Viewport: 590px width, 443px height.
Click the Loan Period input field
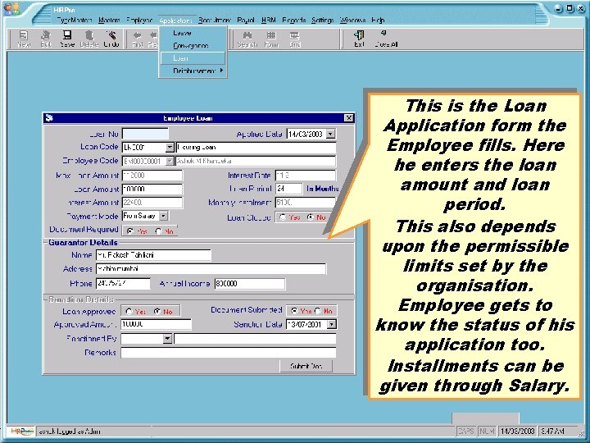288,189
